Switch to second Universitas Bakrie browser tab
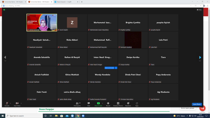This screenshot has height=118, width=210. point(40,2)
